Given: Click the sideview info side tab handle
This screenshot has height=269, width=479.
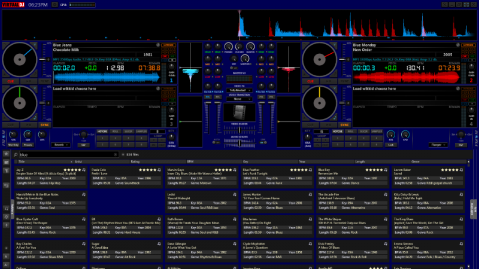Looking at the screenshot, I should 473,209.
